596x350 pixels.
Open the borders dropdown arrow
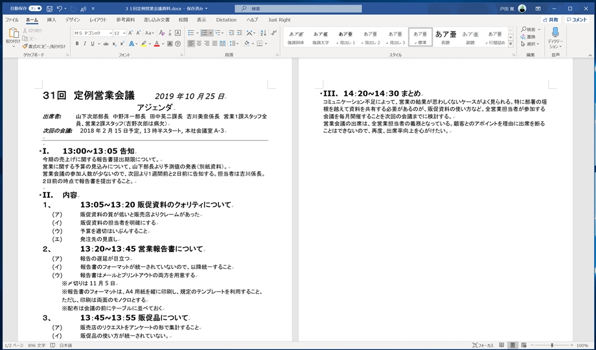tap(266, 44)
